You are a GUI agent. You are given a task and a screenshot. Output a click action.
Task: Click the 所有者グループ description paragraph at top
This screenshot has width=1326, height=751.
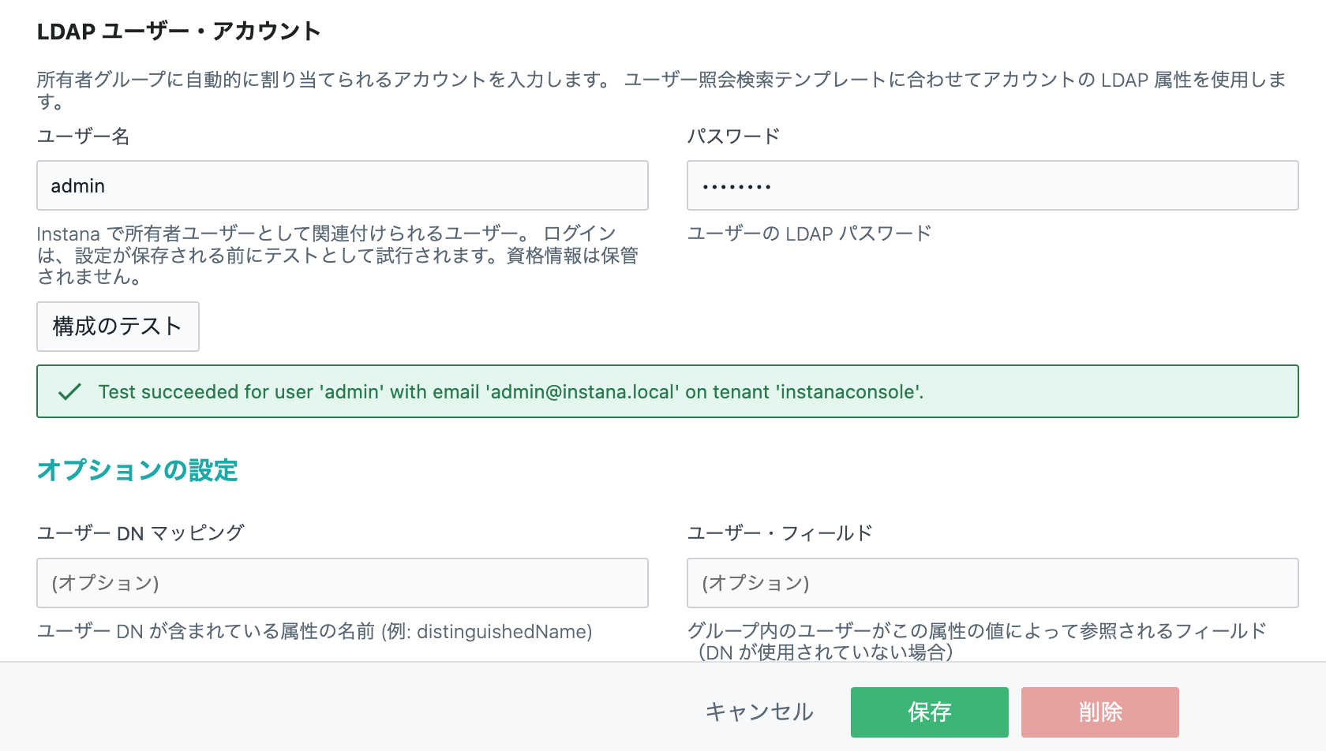(x=661, y=90)
